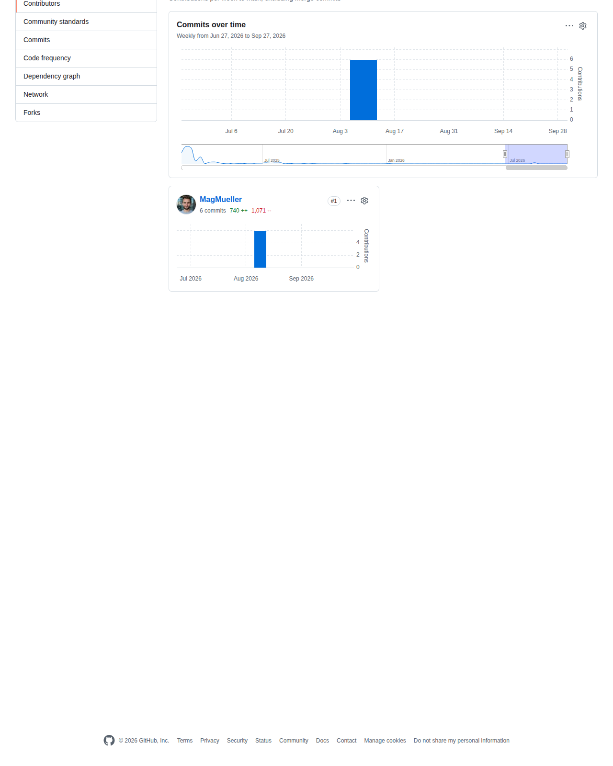
Task: Click the 740 ++ additions text
Action: 238,211
